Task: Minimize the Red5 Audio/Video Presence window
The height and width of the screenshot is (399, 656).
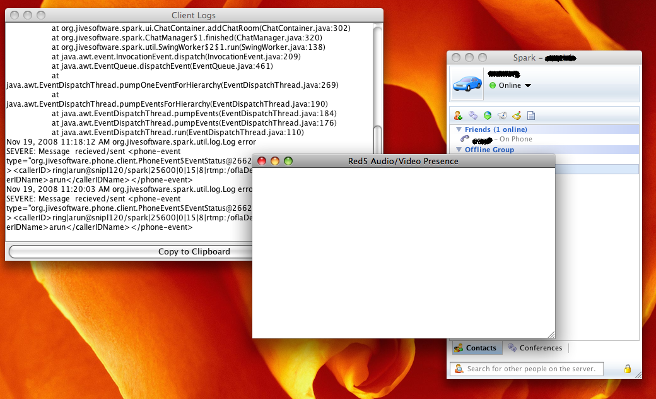Action: pyautogui.click(x=275, y=161)
